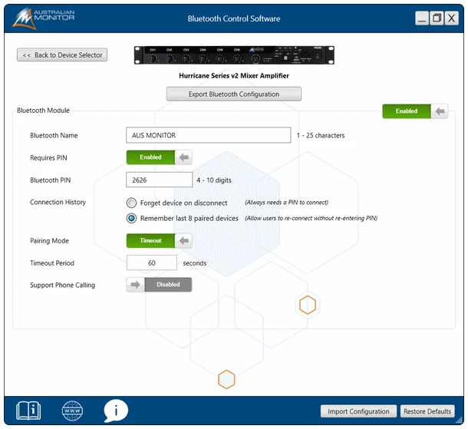The image size is (468, 429).
Task: Open the website globe icon
Action: [71, 411]
